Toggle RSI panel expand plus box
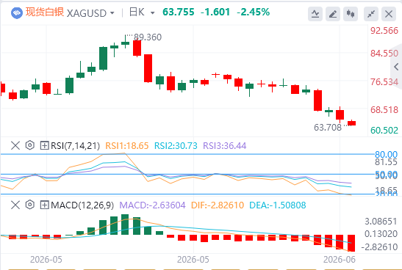Screen dimensions: 402x270 44,145
